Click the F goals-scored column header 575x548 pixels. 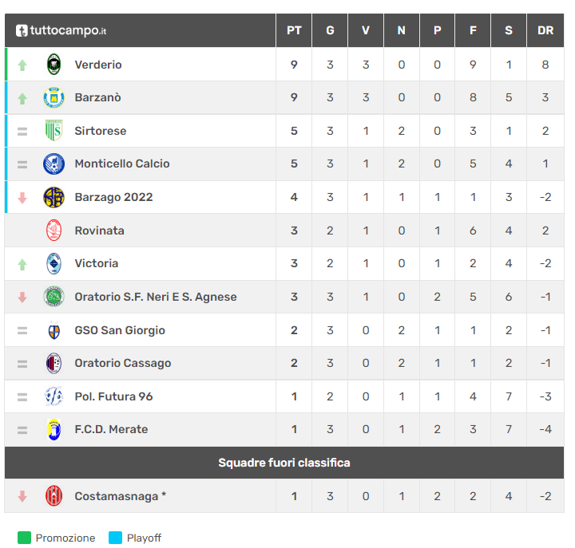[x=473, y=31]
